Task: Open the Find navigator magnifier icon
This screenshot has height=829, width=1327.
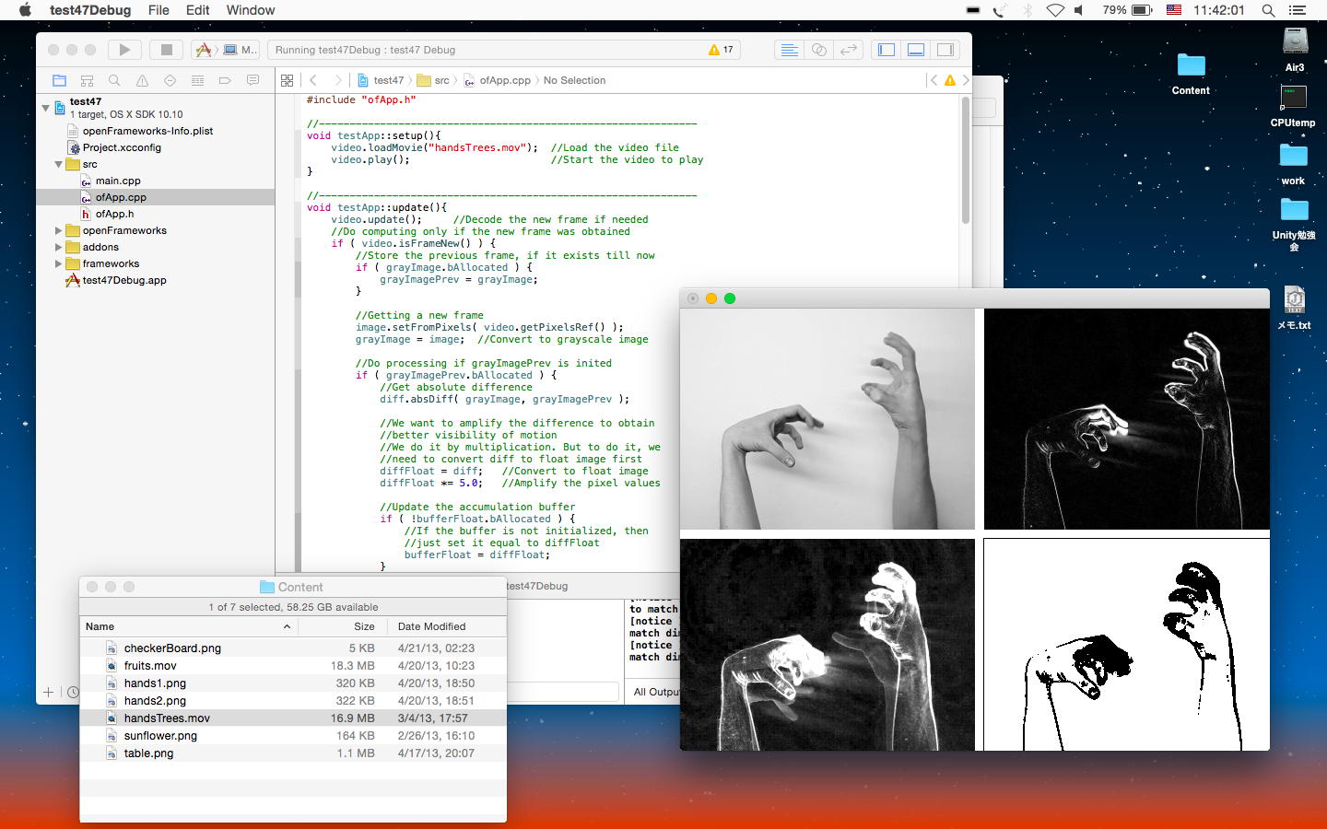Action: [114, 81]
